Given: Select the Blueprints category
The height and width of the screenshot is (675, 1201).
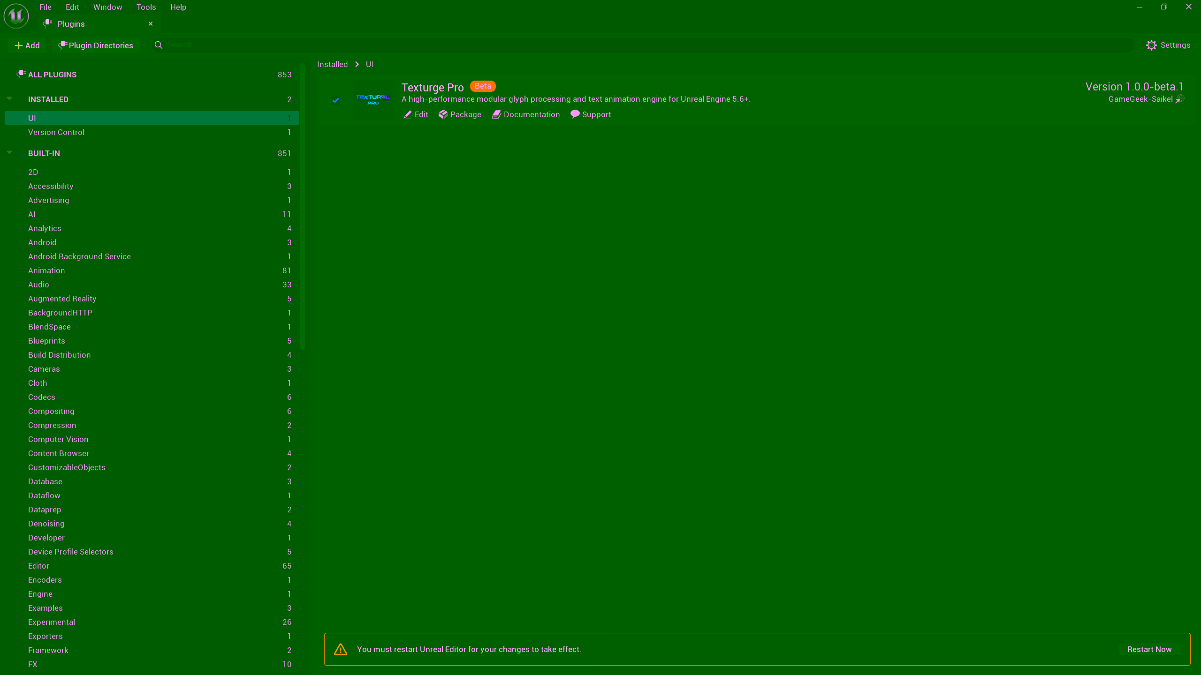Looking at the screenshot, I should click(x=152, y=341).
